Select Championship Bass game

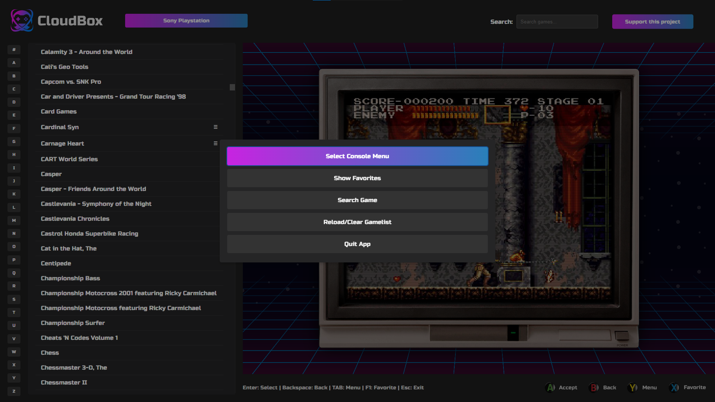pyautogui.click(x=129, y=278)
